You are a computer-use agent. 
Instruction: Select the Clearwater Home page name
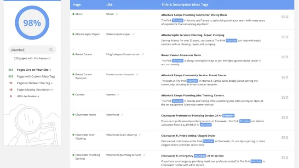86,115
